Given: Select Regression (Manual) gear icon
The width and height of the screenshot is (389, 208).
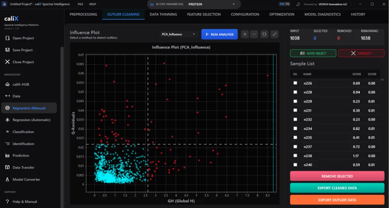Looking at the screenshot, I should [7, 108].
